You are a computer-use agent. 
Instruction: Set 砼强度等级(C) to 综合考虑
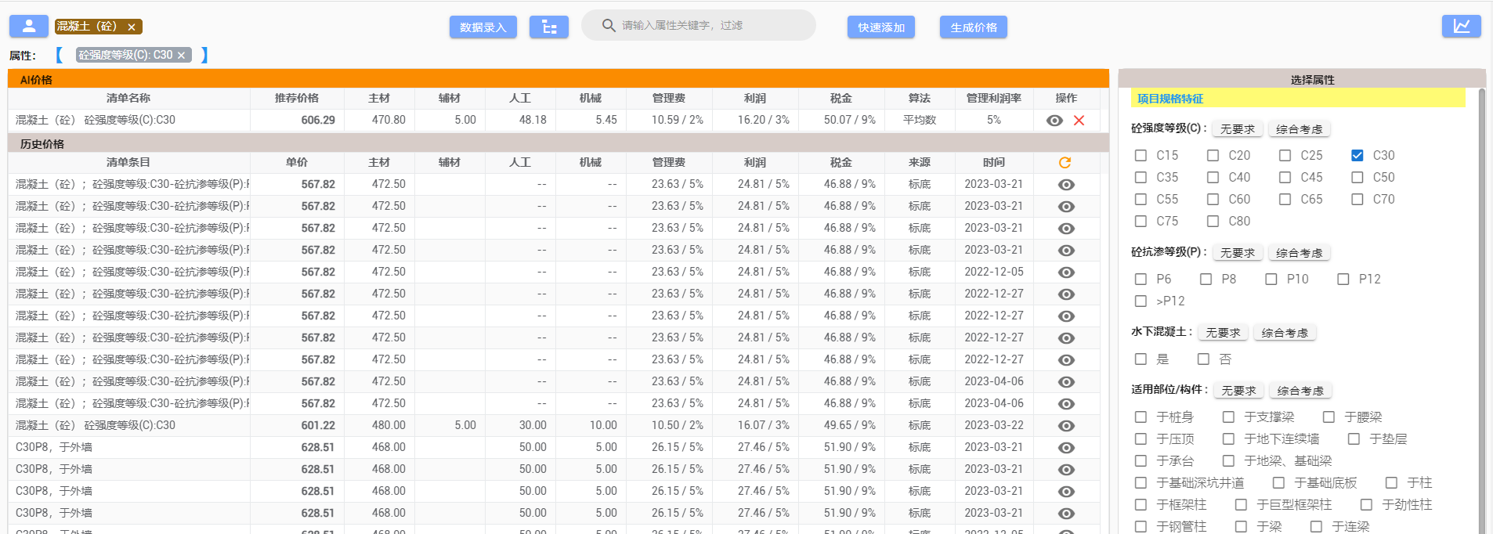point(1300,129)
